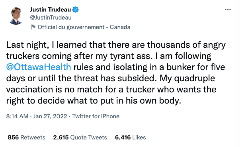
Task: Open the @OttawaHealth mention link
Action: (39, 67)
